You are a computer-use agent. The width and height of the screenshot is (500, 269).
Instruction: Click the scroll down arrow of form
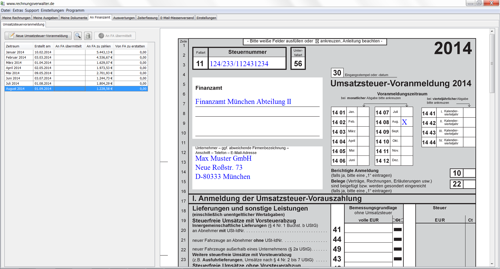pyautogui.click(x=492, y=264)
